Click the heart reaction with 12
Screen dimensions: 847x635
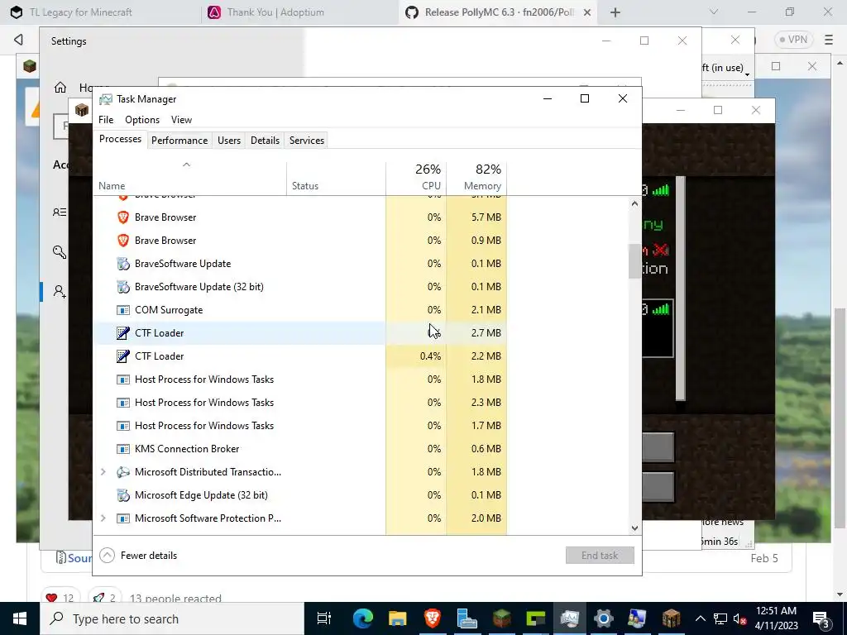pyautogui.click(x=60, y=598)
